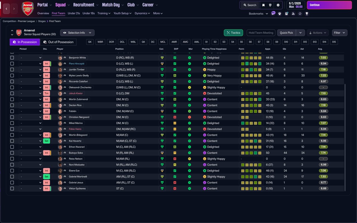Open the bookmark icon next to Search

coord(263,5)
